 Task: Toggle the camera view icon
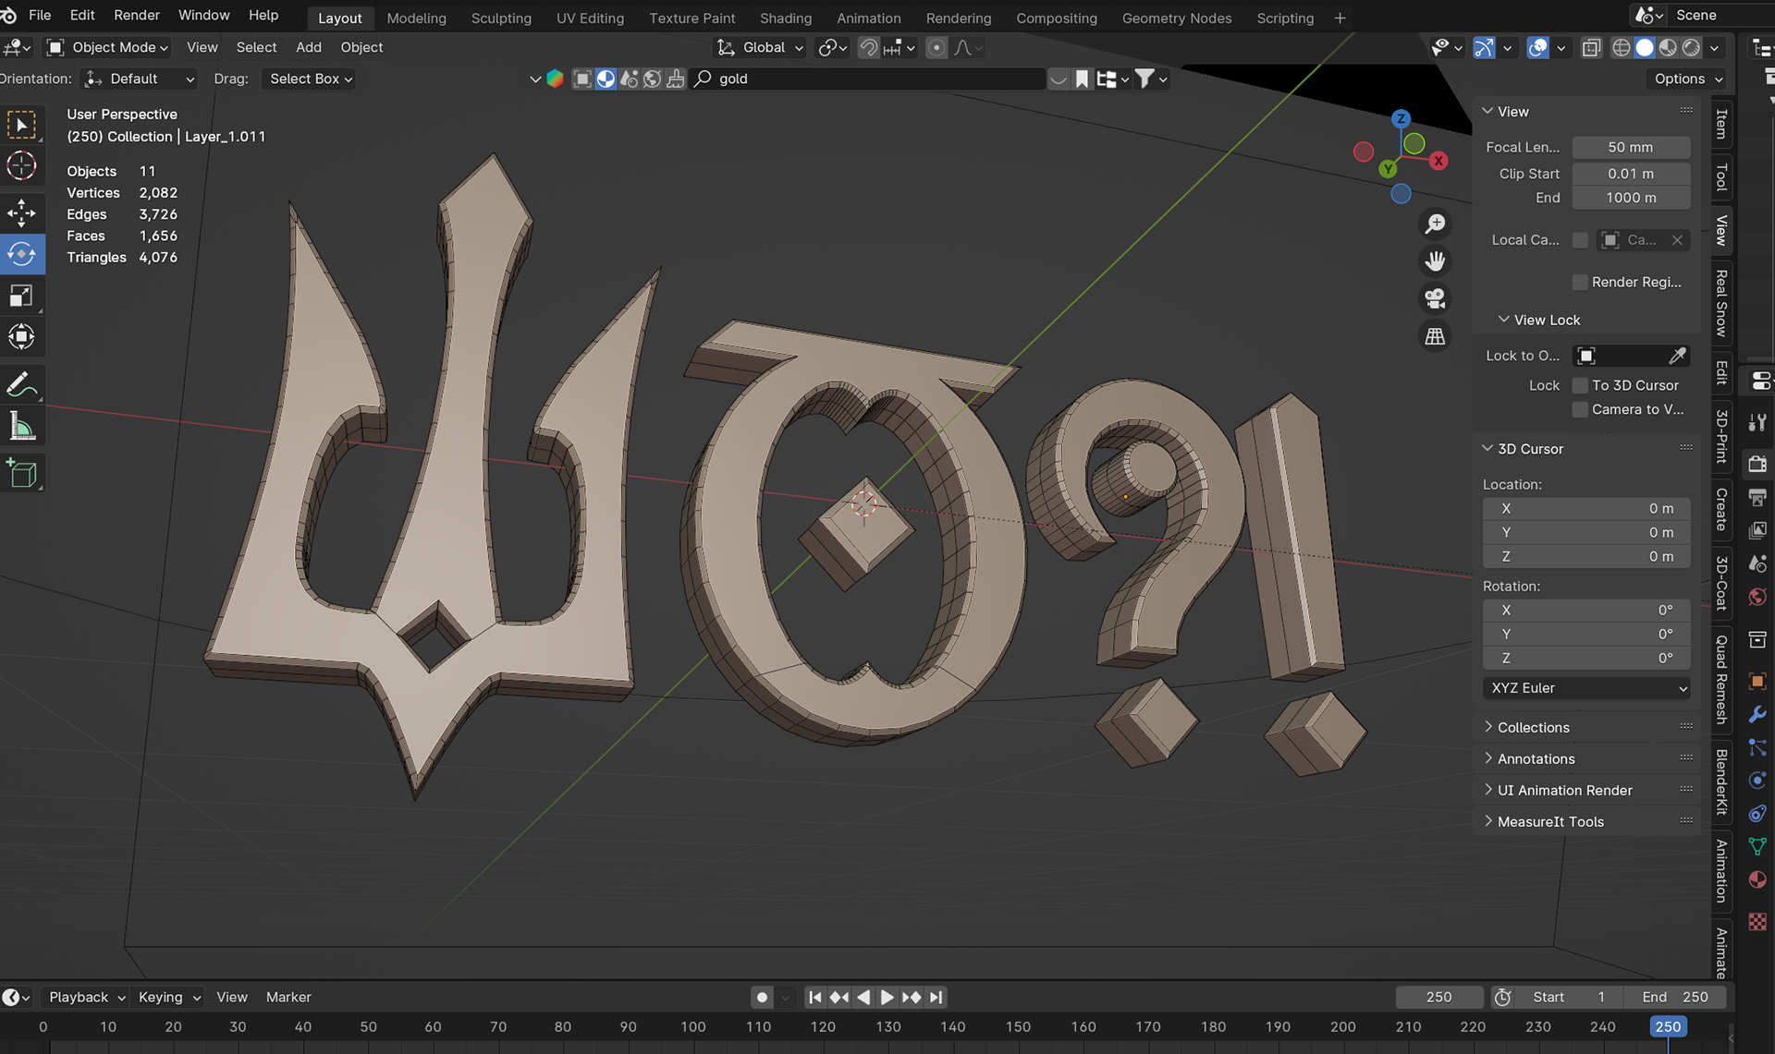pos(1435,298)
